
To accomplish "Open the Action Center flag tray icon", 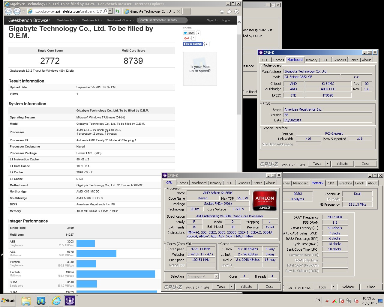I will pos(342,301).
